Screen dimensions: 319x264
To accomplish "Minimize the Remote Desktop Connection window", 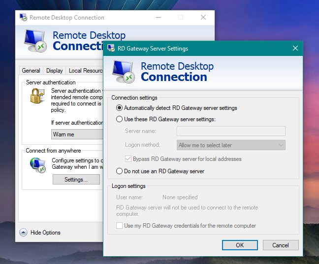I will point(159,18).
